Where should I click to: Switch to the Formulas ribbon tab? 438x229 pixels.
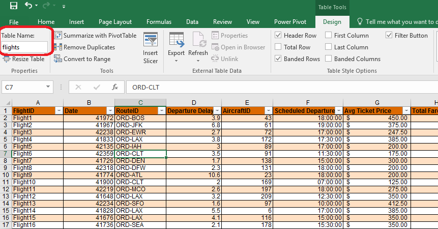tap(159, 22)
